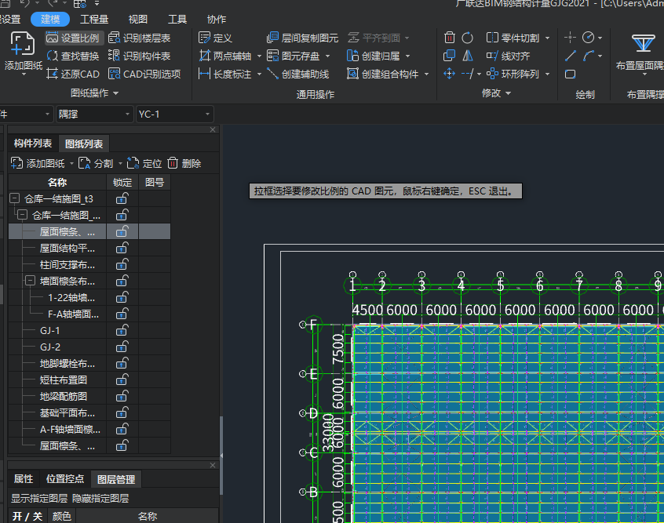Click the delete trash icon in 修改 group
This screenshot has width=664, height=523.
pos(449,38)
